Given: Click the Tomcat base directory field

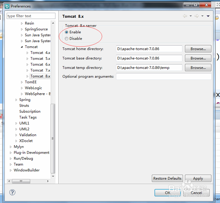Looking at the screenshot, I should click(x=149, y=58).
